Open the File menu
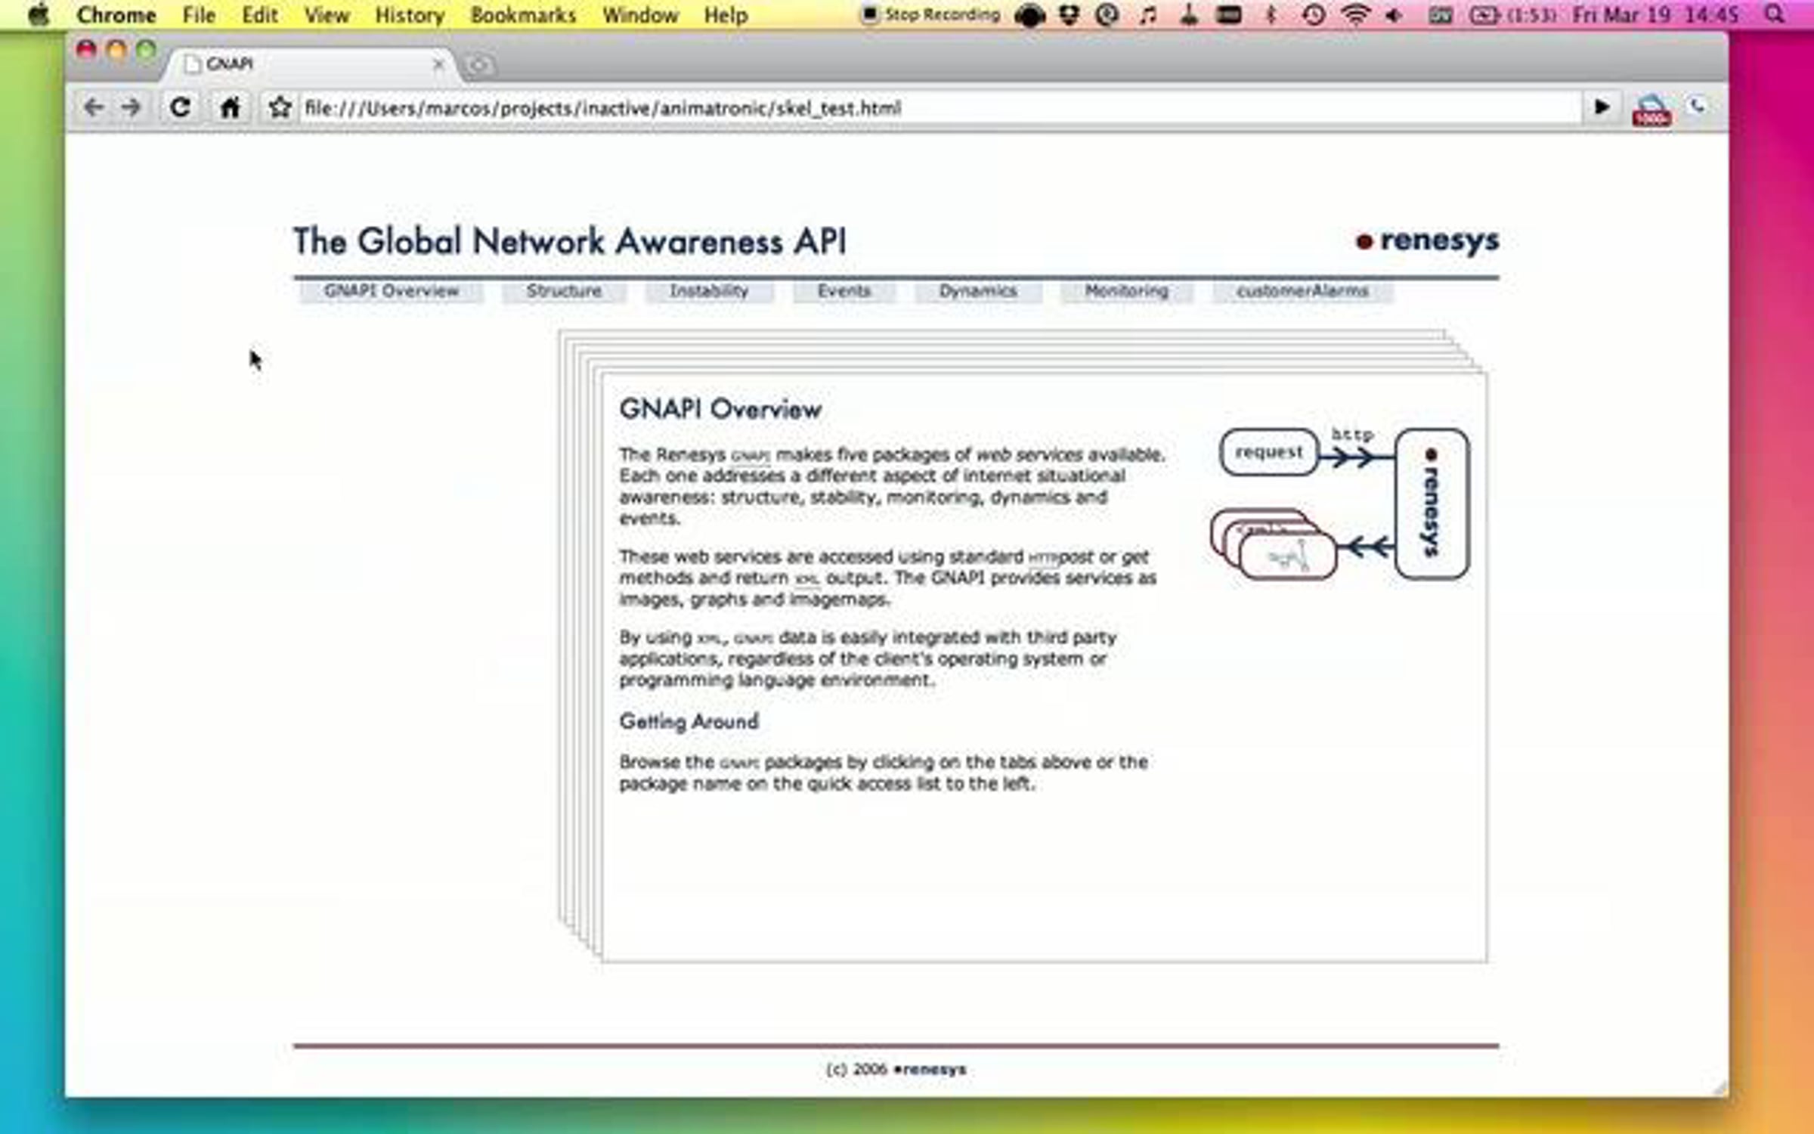Image resolution: width=1814 pixels, height=1134 pixels. click(200, 14)
